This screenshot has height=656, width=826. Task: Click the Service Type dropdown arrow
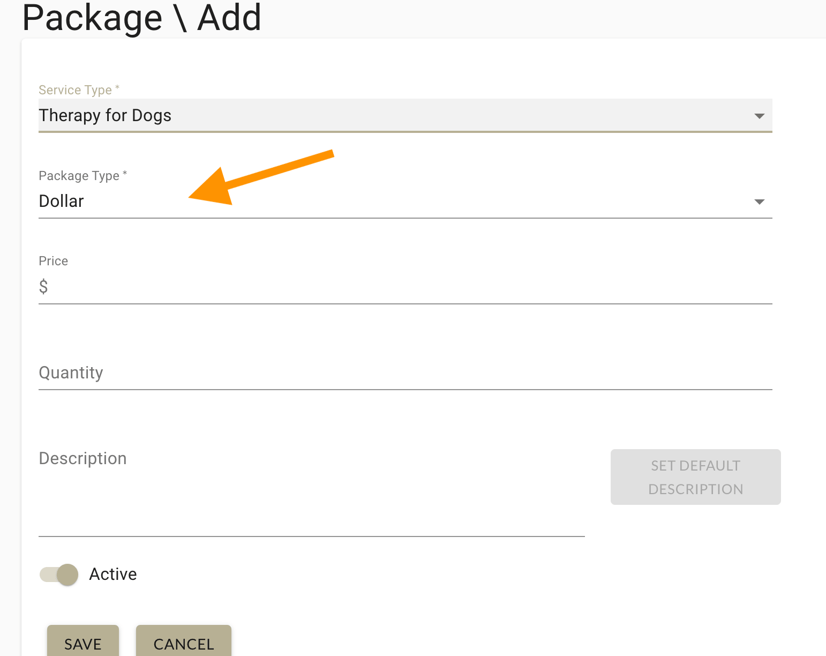760,115
